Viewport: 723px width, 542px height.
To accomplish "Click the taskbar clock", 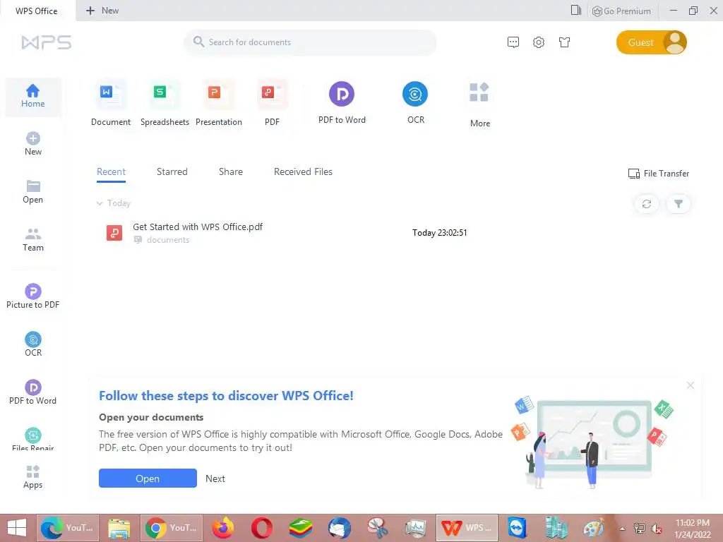I will tap(692, 529).
